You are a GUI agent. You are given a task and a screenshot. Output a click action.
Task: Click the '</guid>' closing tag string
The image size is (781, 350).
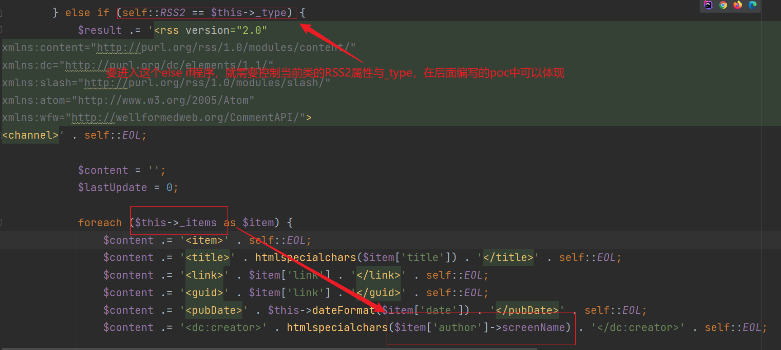coord(379,293)
